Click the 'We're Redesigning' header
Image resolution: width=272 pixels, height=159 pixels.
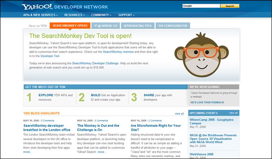click(204, 87)
